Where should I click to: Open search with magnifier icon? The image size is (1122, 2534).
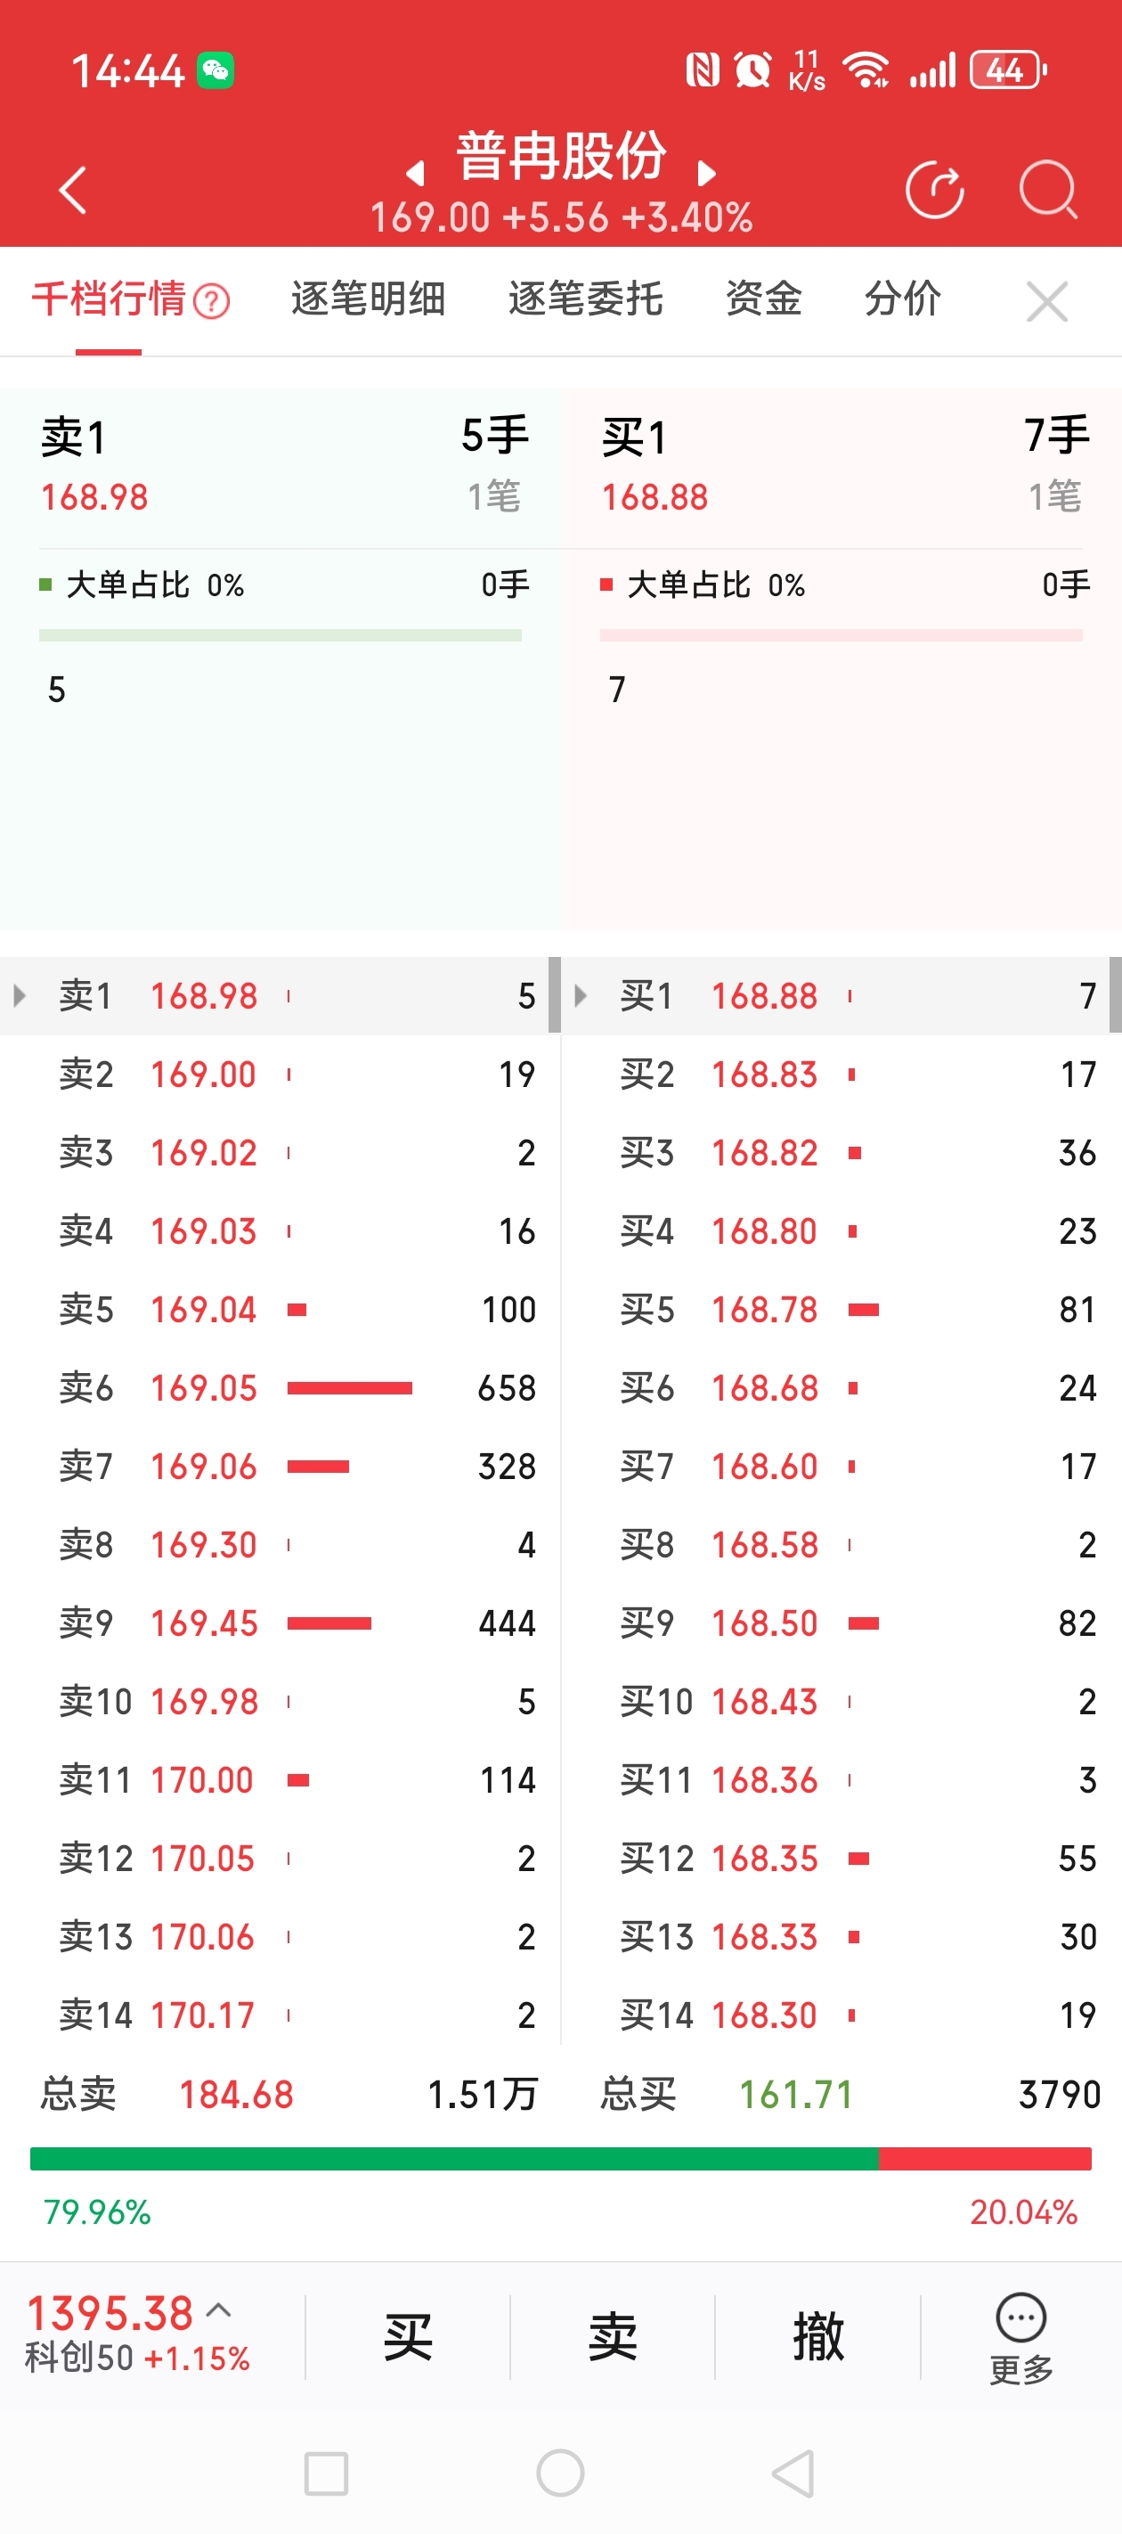(1048, 189)
